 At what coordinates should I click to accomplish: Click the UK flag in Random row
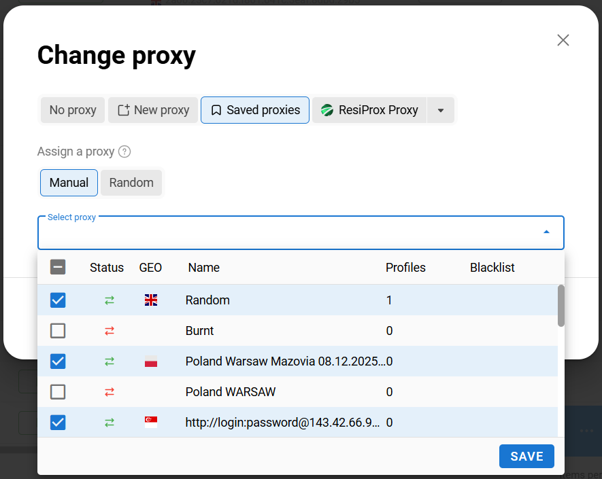click(151, 300)
